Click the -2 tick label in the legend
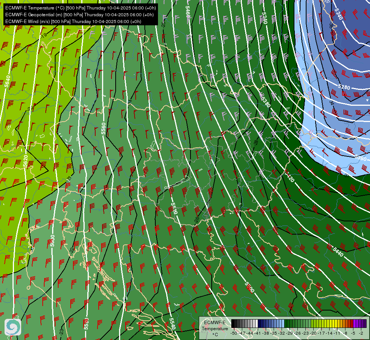370x340 pixels. tap(361, 333)
